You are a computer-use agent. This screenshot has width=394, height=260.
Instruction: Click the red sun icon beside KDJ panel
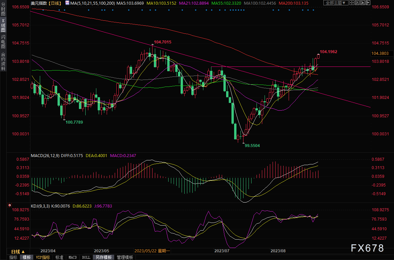tap(10, 205)
